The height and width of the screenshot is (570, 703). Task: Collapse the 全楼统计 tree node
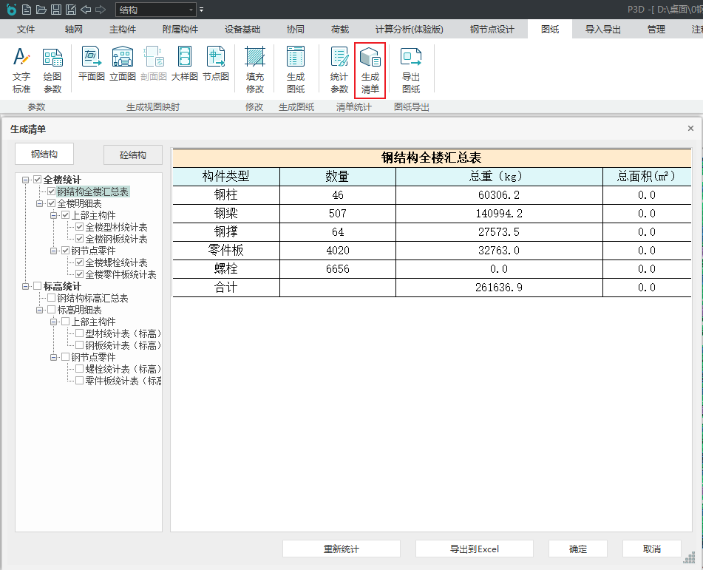(27, 180)
